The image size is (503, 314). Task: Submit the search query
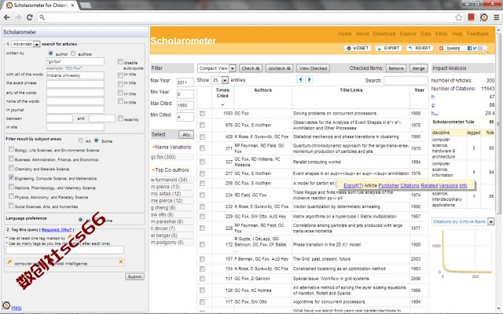click(x=134, y=276)
